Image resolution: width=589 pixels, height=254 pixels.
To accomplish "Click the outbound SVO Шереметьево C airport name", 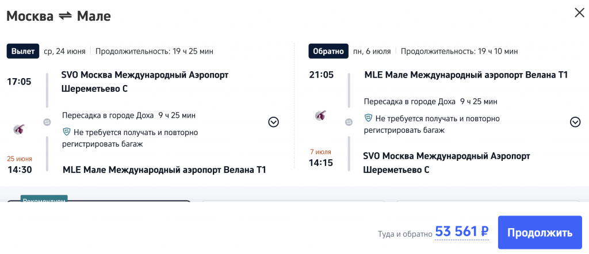I will click(x=144, y=82).
